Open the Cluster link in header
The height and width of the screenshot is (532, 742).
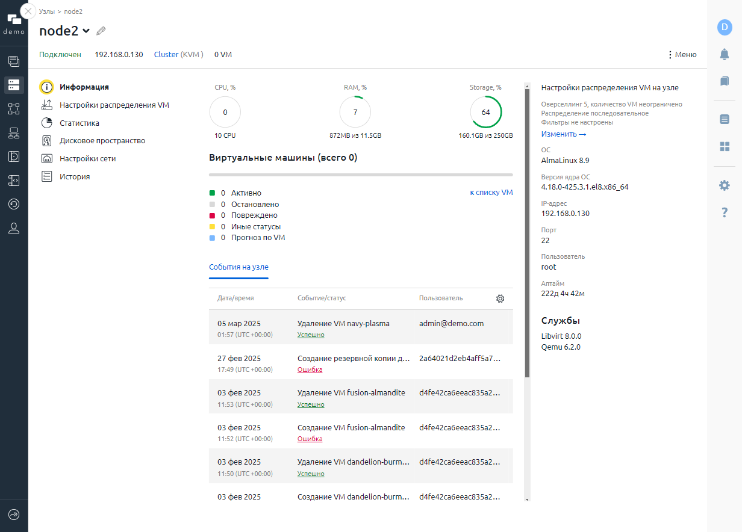coord(166,55)
